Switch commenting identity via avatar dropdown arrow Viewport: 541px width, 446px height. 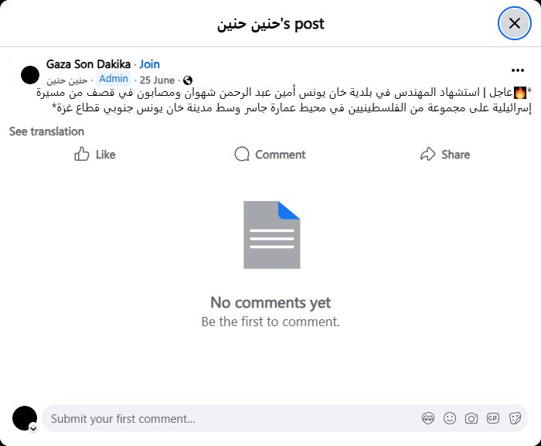point(33,427)
